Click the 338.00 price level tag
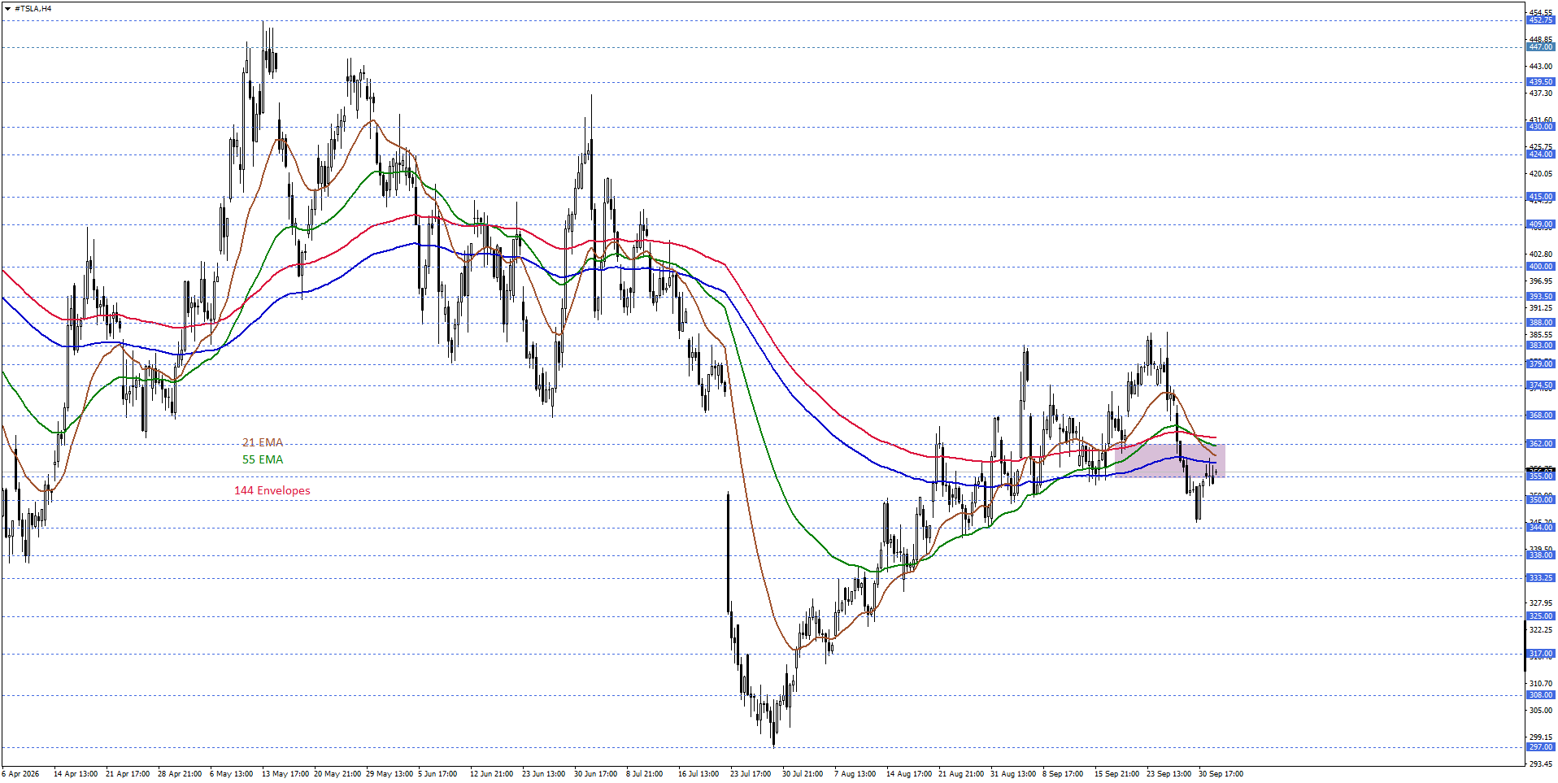Image resolution: width=1558 pixels, height=783 pixels. (1540, 555)
